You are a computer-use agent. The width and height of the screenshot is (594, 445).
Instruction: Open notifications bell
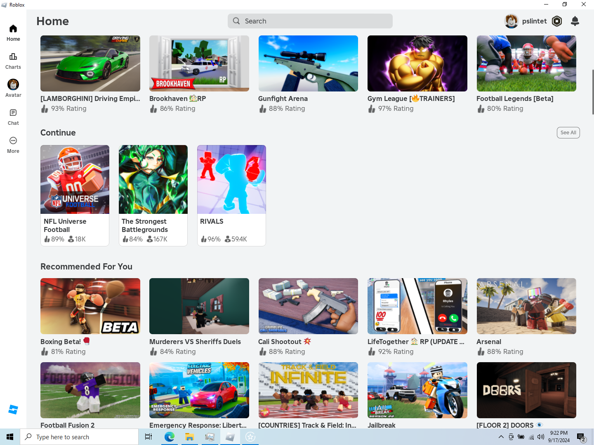pos(575,21)
